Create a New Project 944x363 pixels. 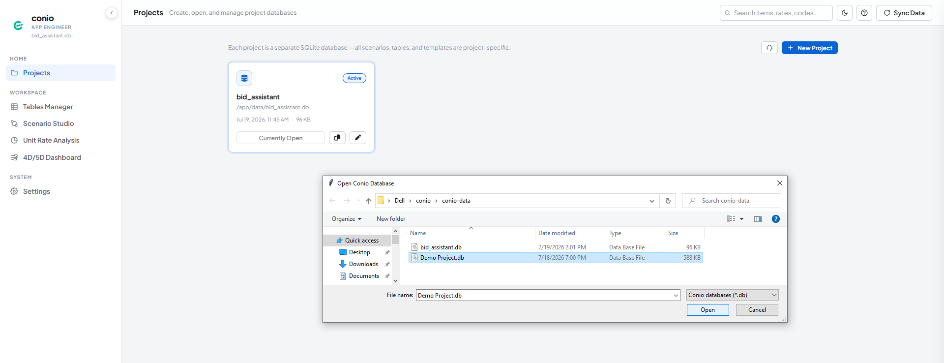point(810,48)
